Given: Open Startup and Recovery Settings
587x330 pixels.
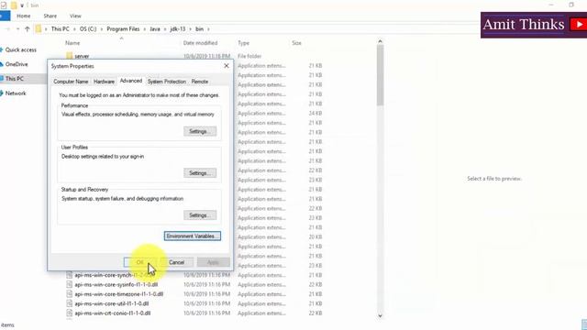Looking at the screenshot, I should pyautogui.click(x=200, y=215).
